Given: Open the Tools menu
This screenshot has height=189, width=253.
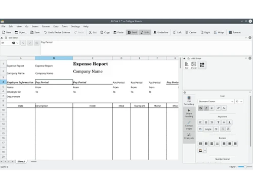Looking at the screenshot, I should pos(65,26).
